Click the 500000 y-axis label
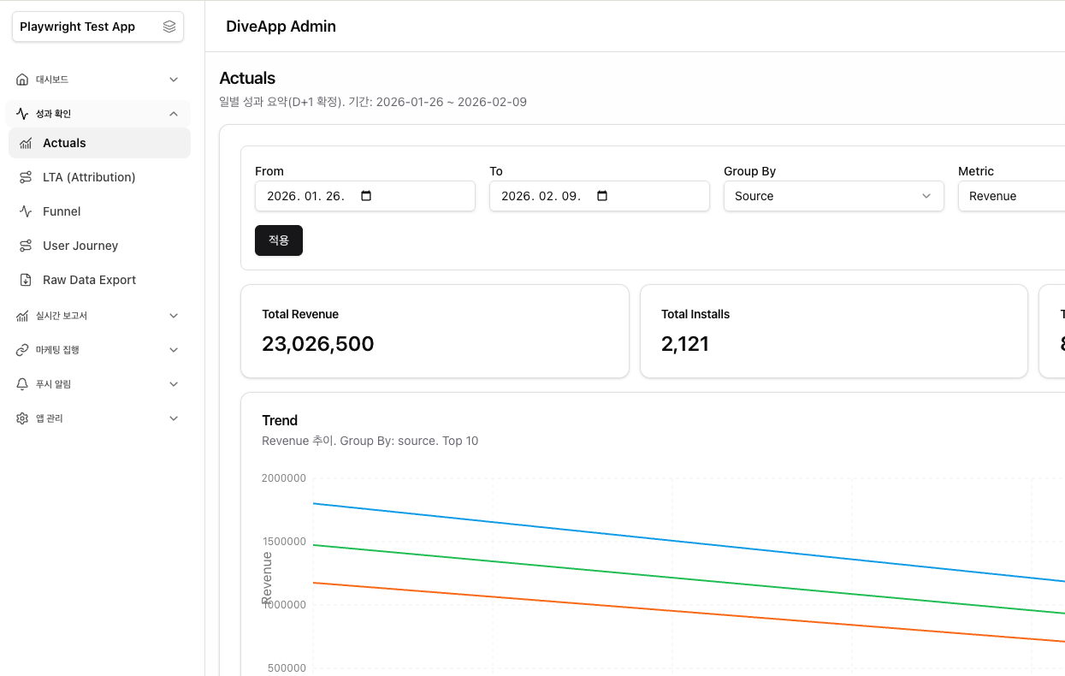This screenshot has width=1065, height=676. point(287,668)
